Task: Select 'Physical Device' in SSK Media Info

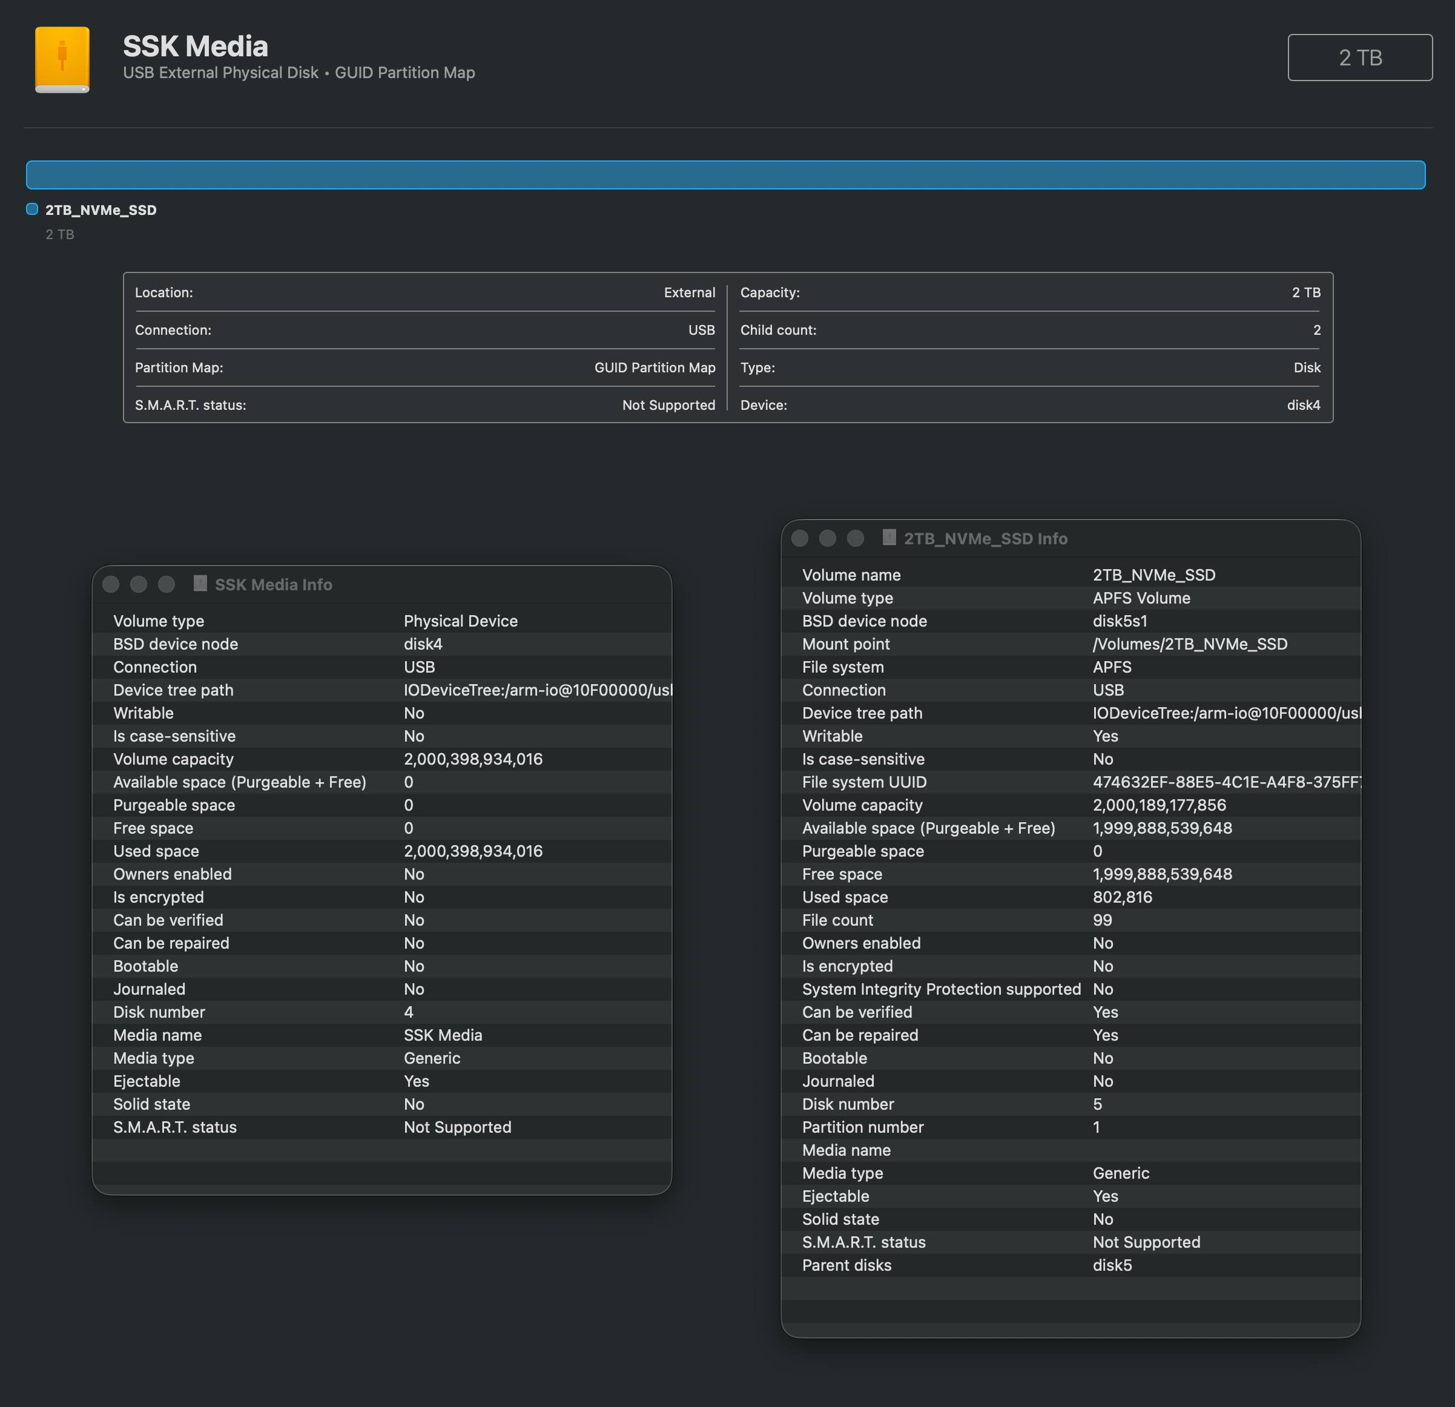Action: [x=461, y=621]
